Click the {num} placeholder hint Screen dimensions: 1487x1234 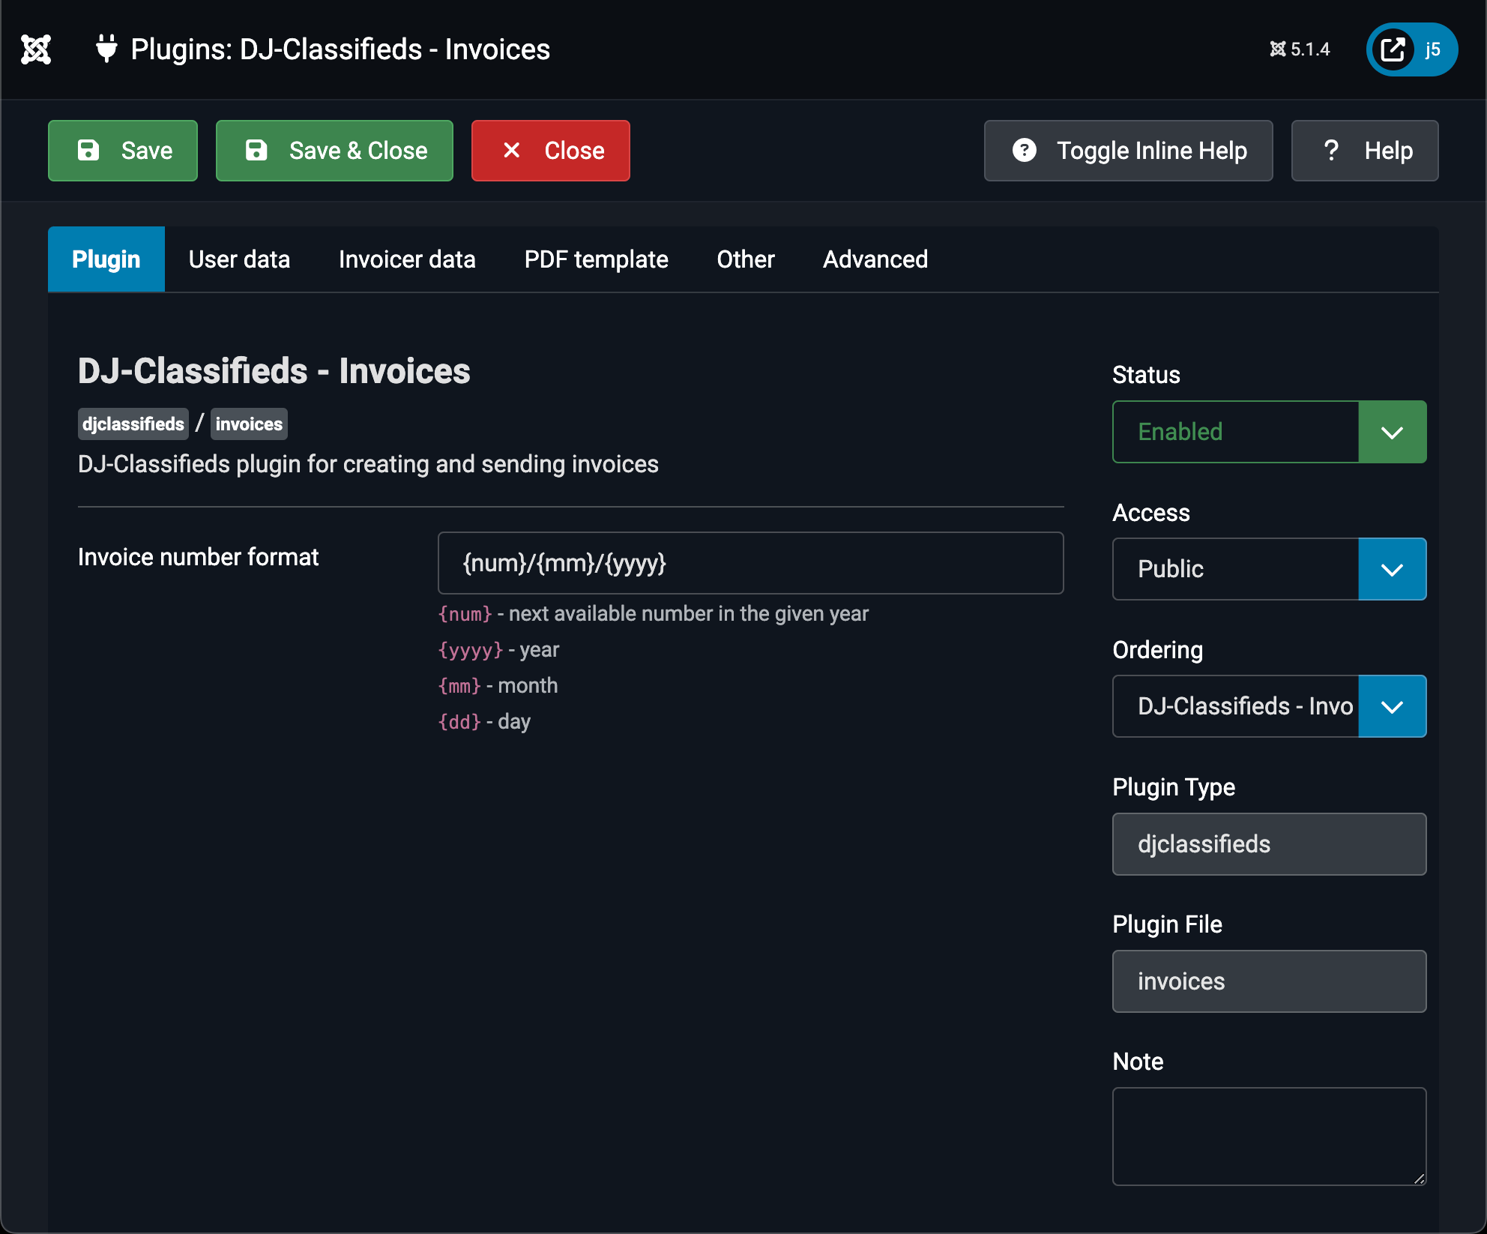pos(465,614)
